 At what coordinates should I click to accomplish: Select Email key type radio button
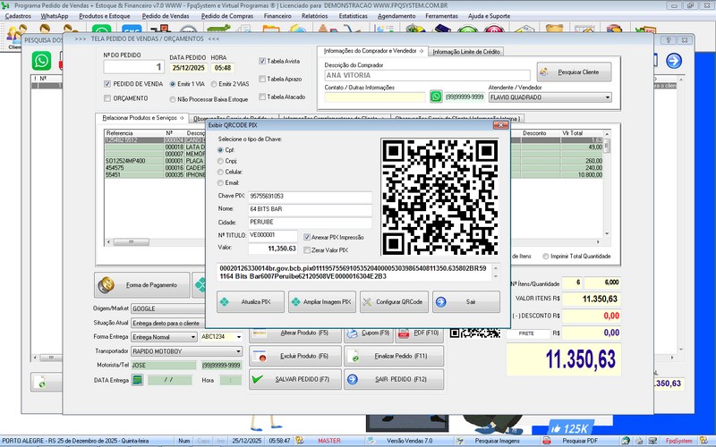220,183
